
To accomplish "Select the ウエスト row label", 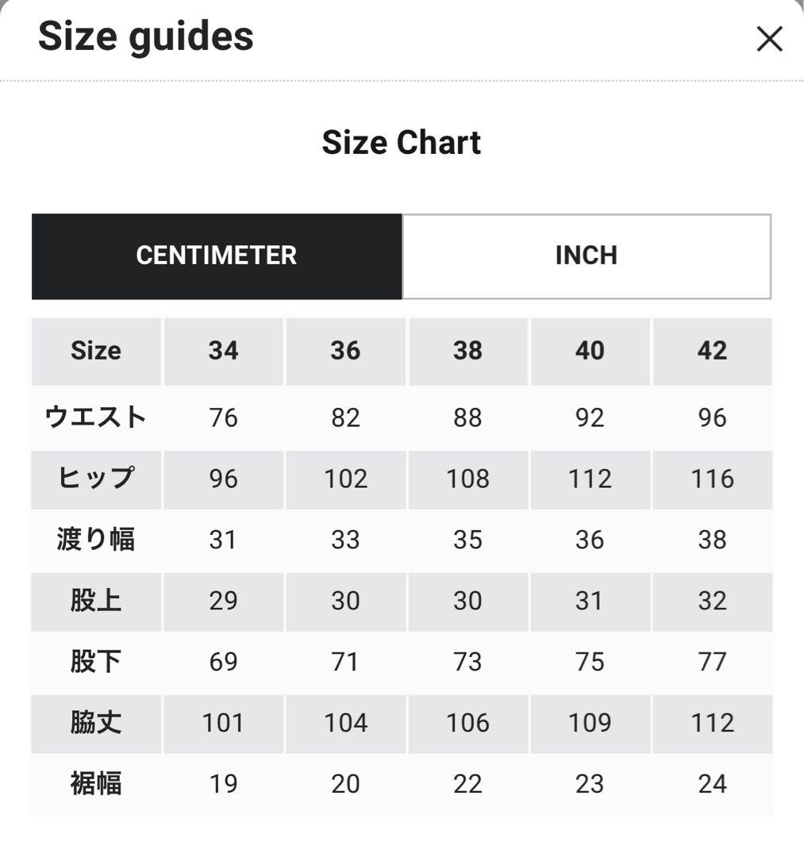I will [96, 417].
